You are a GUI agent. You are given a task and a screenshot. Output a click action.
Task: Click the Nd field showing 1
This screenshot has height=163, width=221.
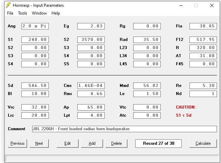[x=203, y=94]
